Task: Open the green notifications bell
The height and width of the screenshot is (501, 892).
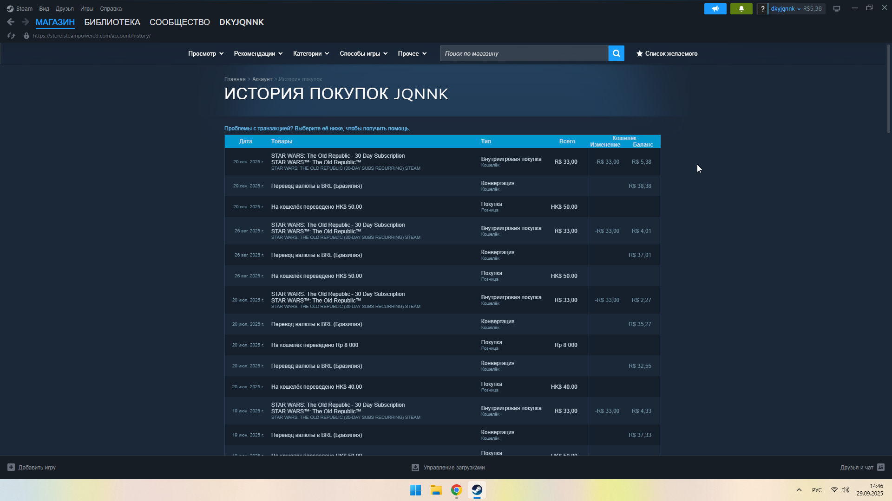Action: tap(741, 9)
